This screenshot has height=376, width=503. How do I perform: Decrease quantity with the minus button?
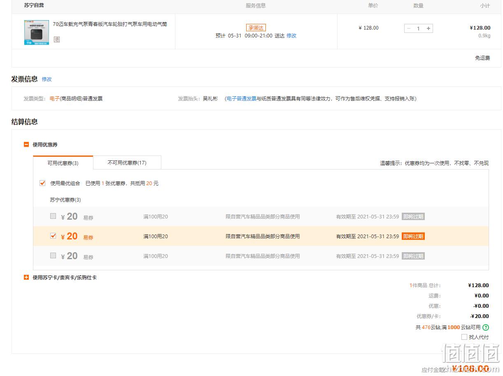tap(408, 28)
